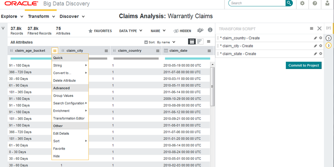The width and height of the screenshot is (334, 167).
Task: Select claim_city - Create script step
Action: pos(269,46)
